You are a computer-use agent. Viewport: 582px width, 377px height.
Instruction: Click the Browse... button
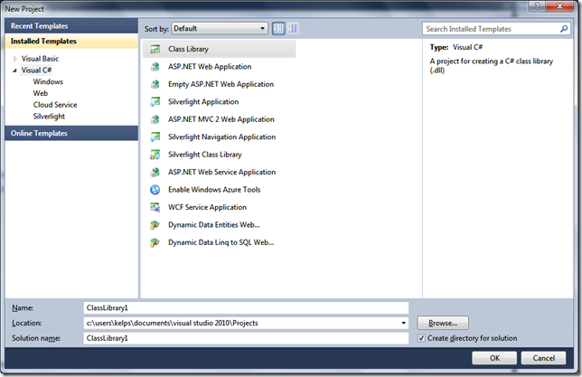[x=443, y=323]
